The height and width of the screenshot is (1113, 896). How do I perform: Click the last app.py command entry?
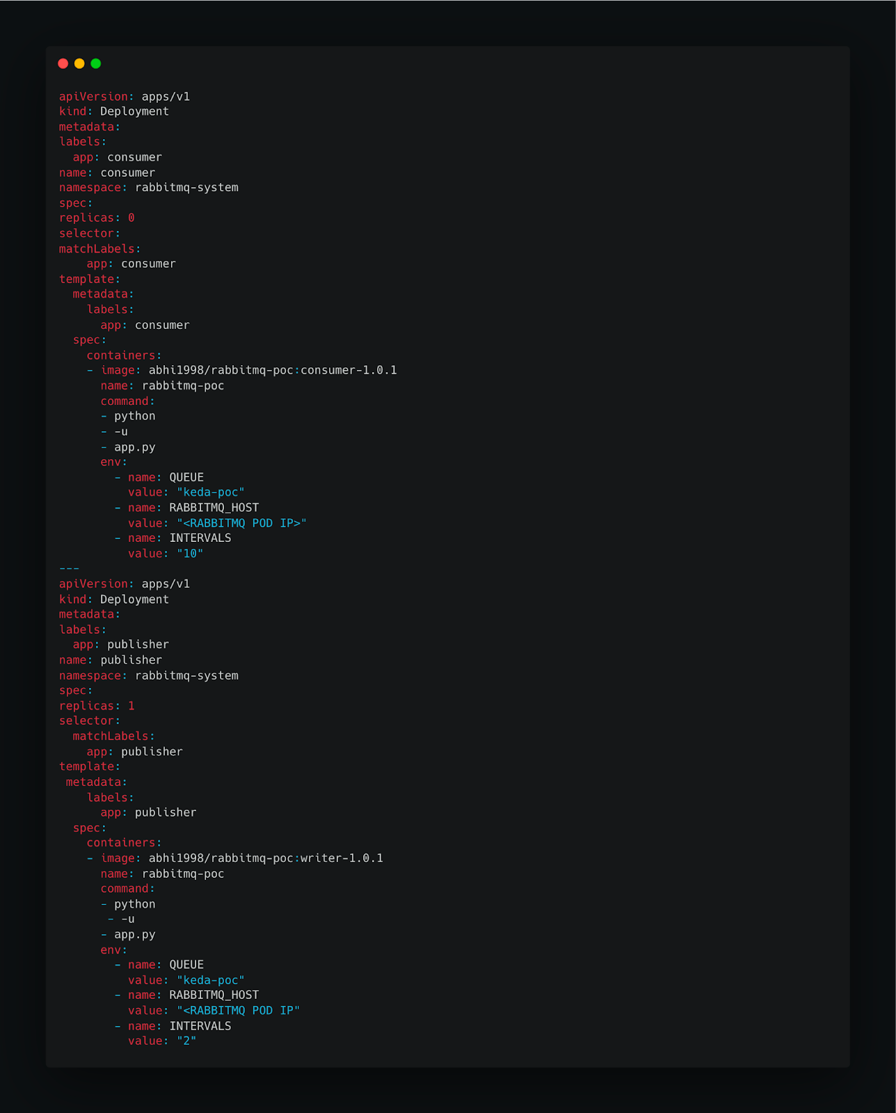(134, 934)
